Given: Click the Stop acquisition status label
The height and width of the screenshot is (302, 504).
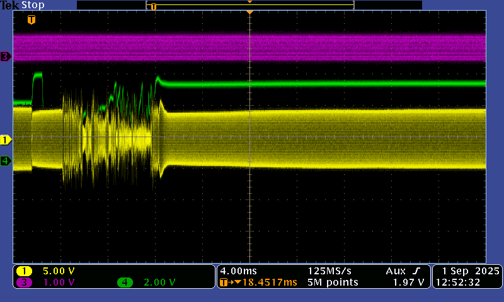Looking at the screenshot, I should (x=33, y=5).
